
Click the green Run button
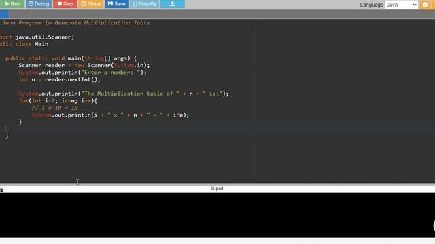pyautogui.click(x=12, y=4)
